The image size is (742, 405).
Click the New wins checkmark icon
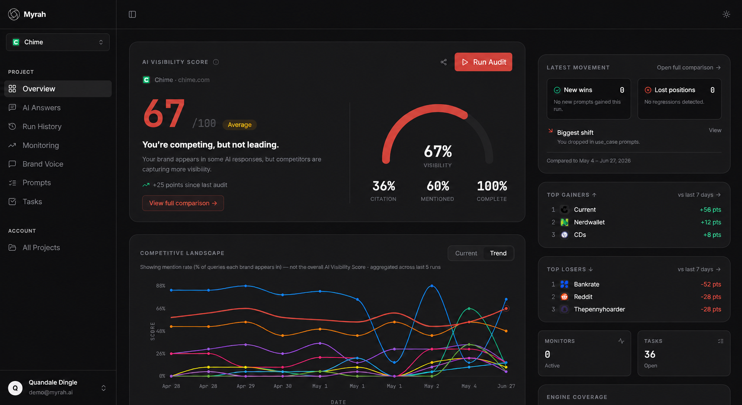[x=557, y=90]
